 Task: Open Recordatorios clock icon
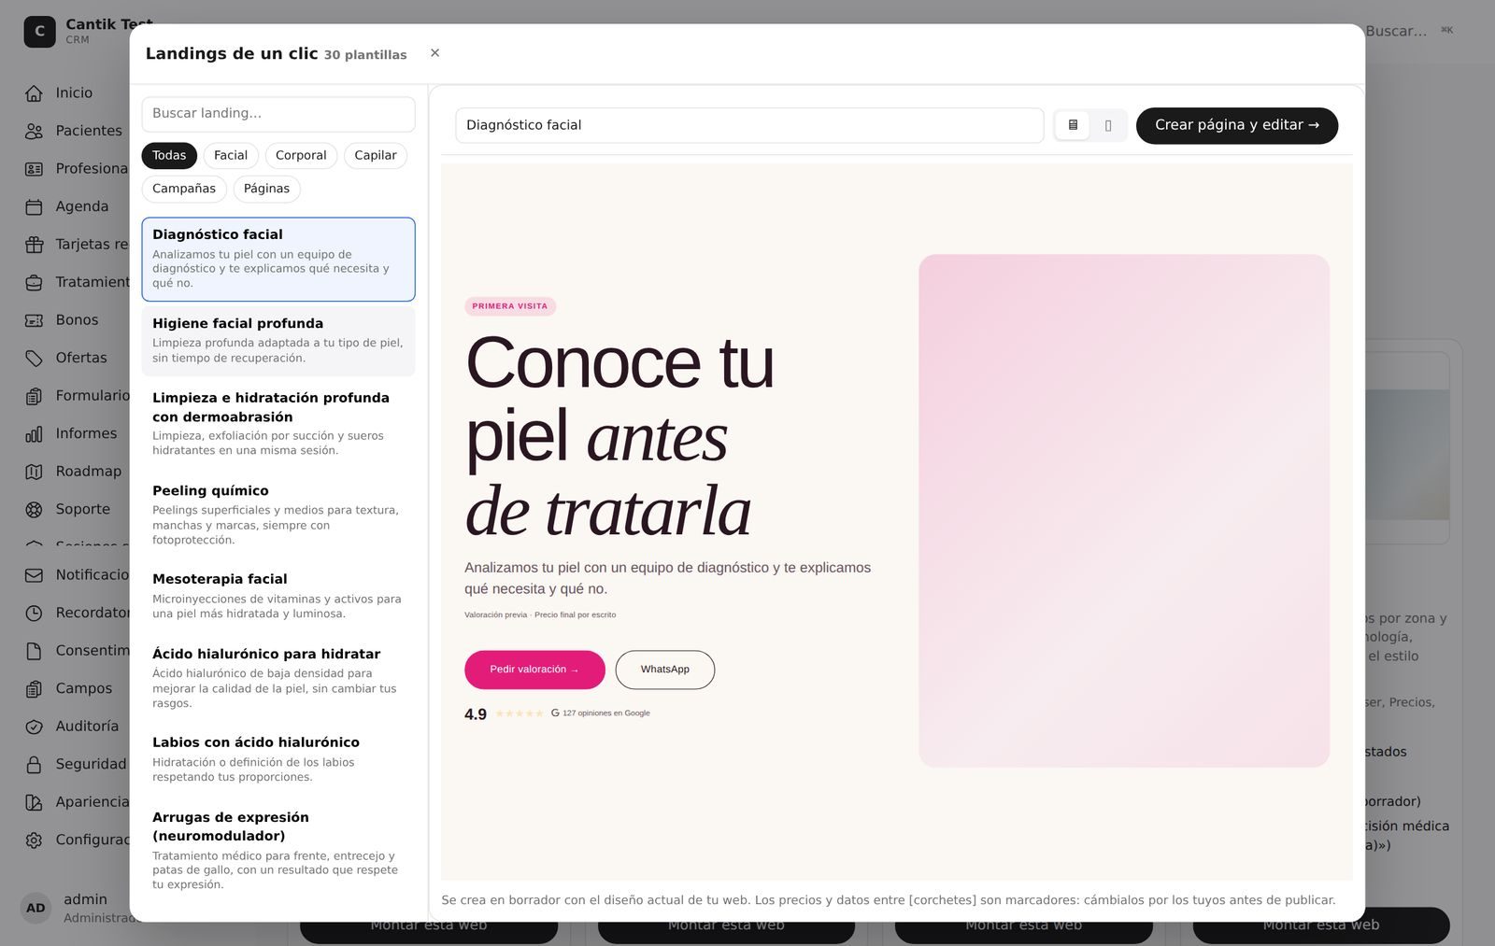click(34, 613)
